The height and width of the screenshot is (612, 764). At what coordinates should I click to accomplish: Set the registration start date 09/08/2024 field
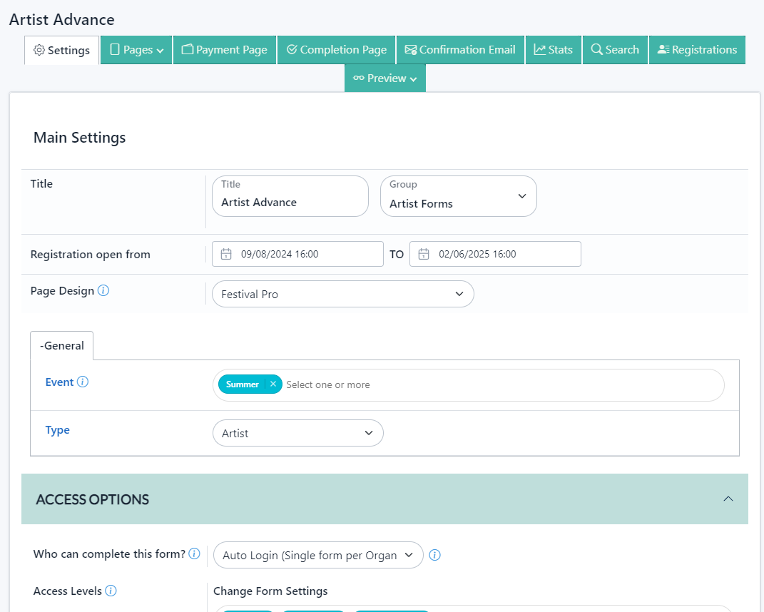297,254
